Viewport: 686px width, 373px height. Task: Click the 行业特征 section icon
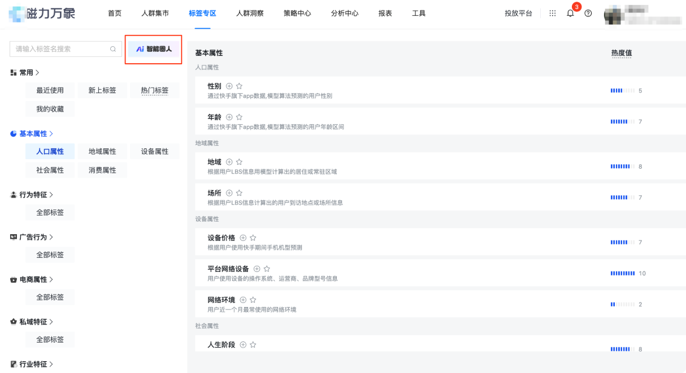[x=14, y=364]
